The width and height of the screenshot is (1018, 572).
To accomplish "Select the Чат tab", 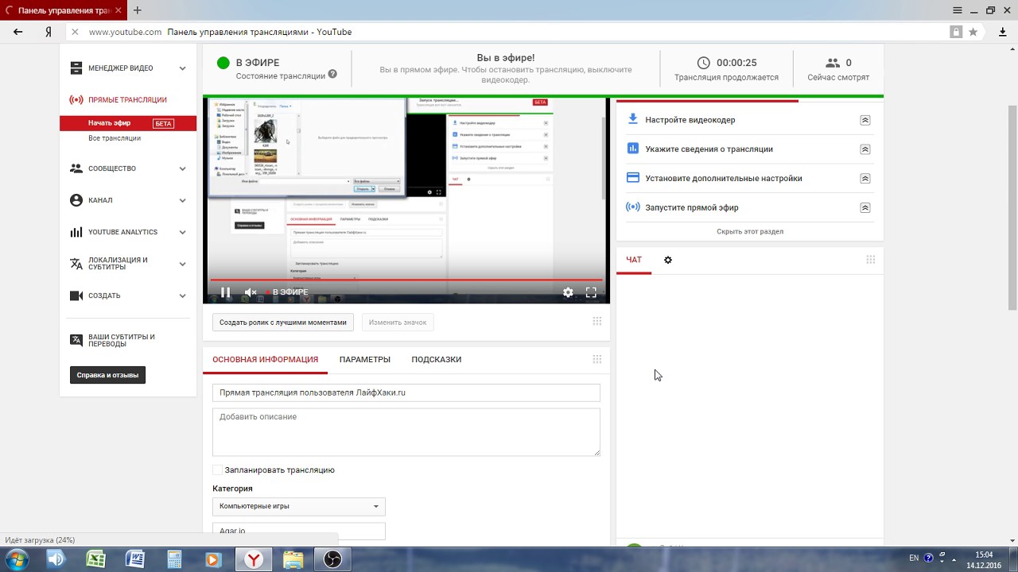I will tap(634, 260).
